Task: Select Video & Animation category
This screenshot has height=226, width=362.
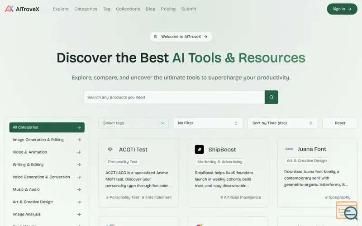Action: pos(47,152)
